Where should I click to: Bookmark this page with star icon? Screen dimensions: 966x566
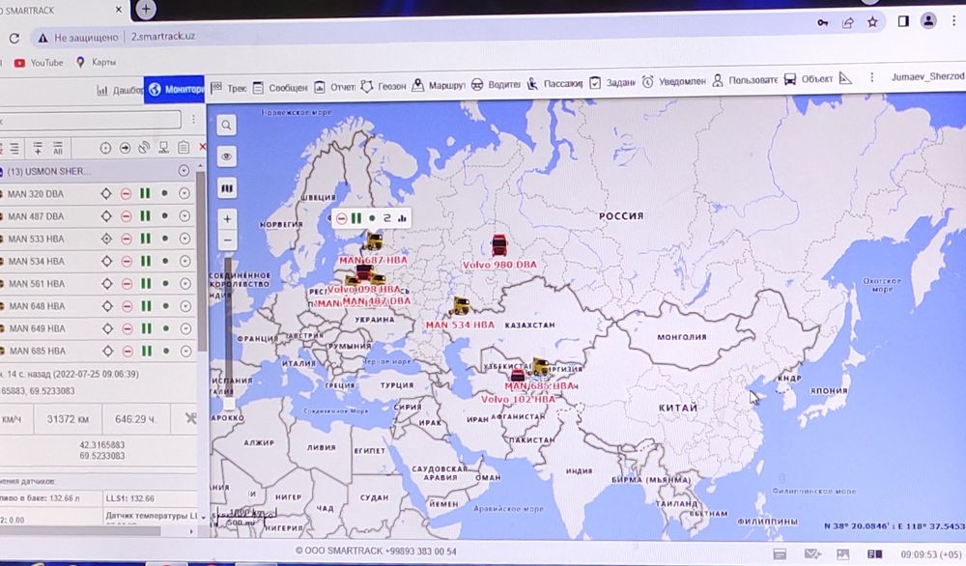pos(872,22)
